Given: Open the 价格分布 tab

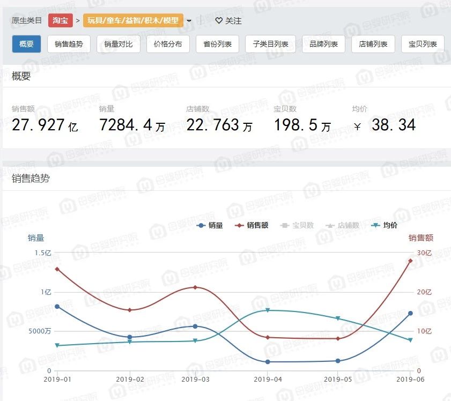Looking at the screenshot, I should pos(167,44).
